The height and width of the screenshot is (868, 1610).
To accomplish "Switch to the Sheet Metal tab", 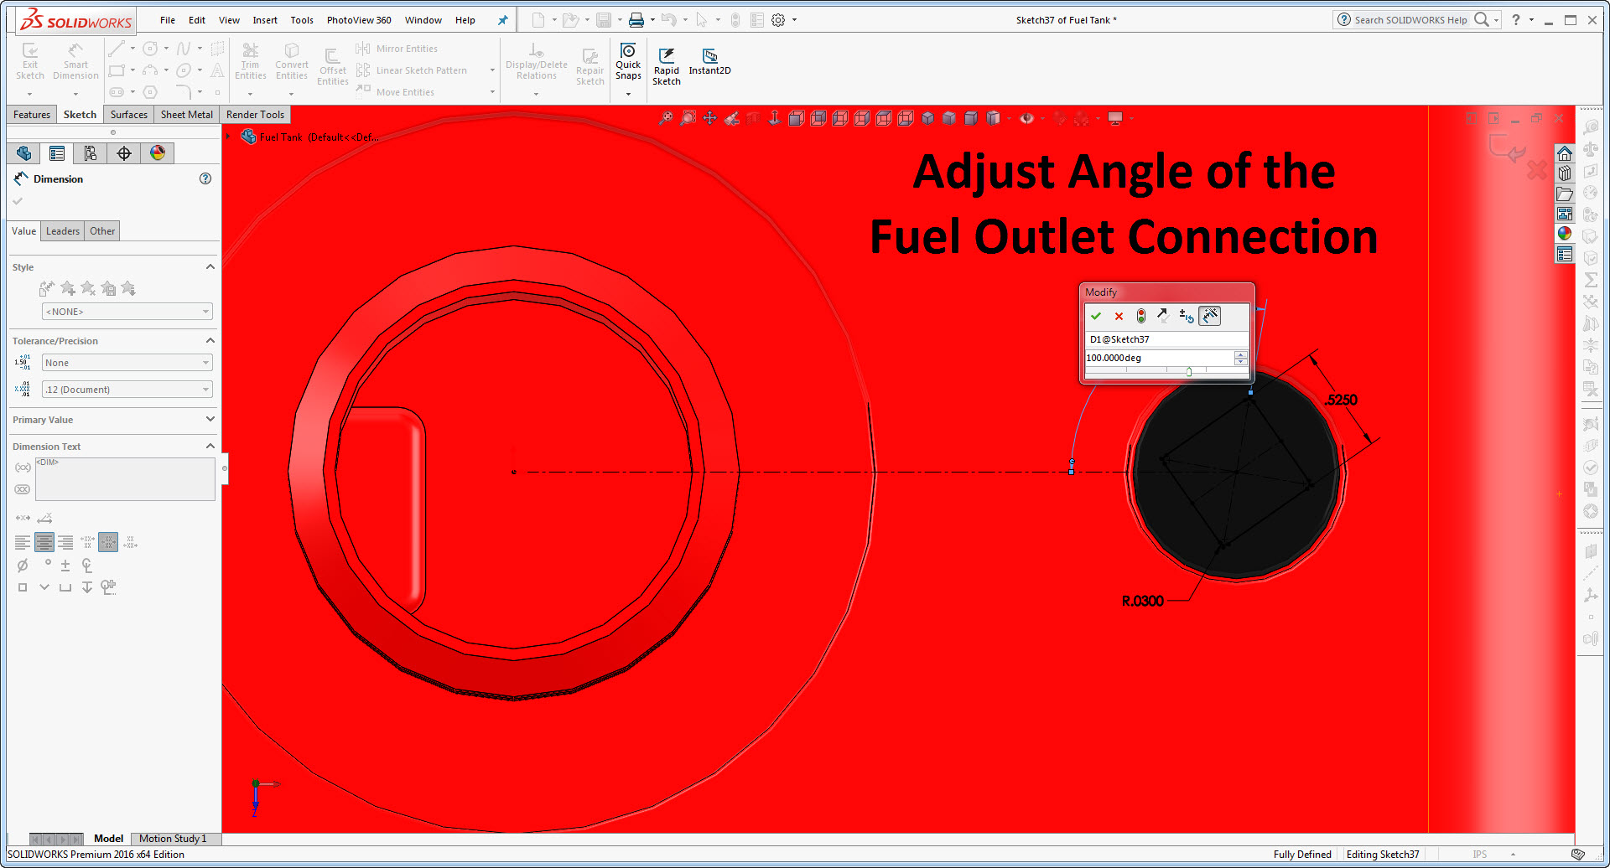I will pos(187,115).
